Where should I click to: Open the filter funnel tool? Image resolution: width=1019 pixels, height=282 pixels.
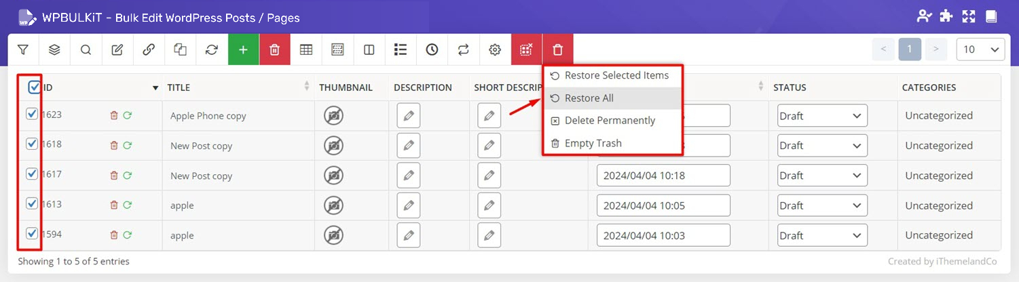tap(23, 49)
